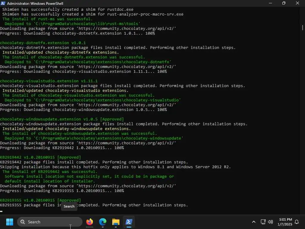The image size is (305, 229).
Task: Restore down the PowerShell window
Action: point(284,3)
